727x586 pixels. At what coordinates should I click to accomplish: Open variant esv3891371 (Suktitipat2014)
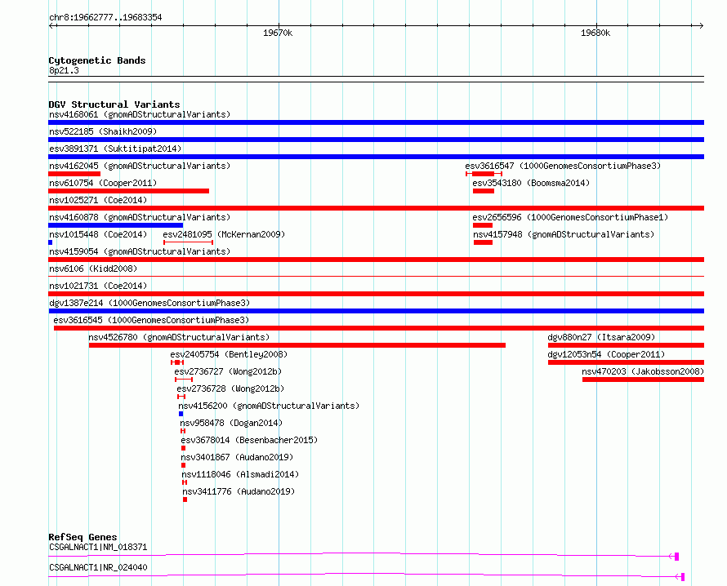pos(115,149)
